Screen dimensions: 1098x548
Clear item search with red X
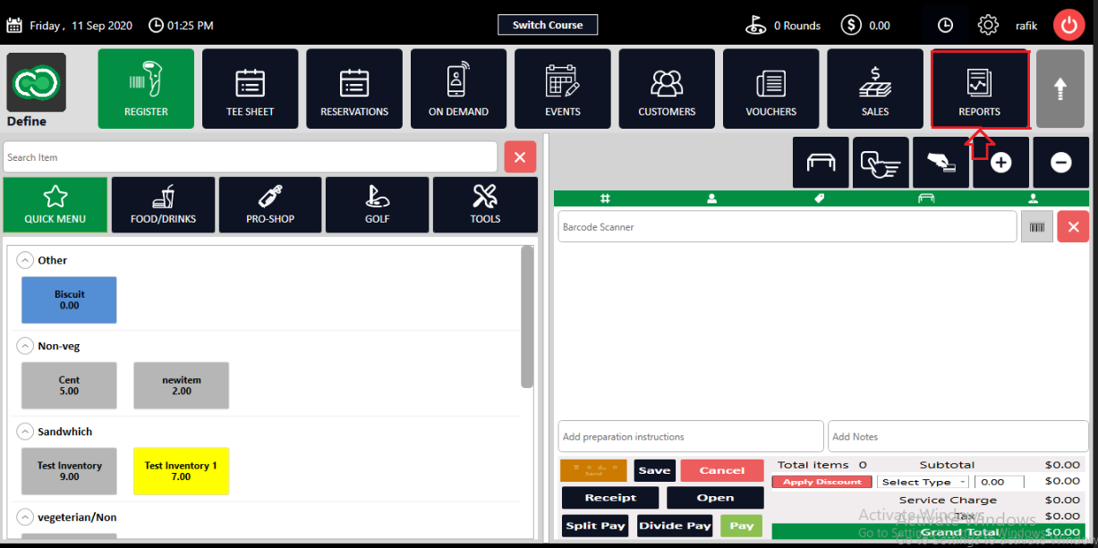tap(520, 156)
